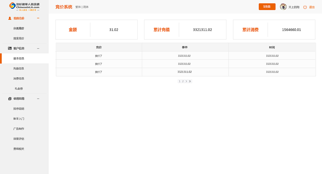
Task: Click the 累计充值 label
Action: tap(162, 30)
